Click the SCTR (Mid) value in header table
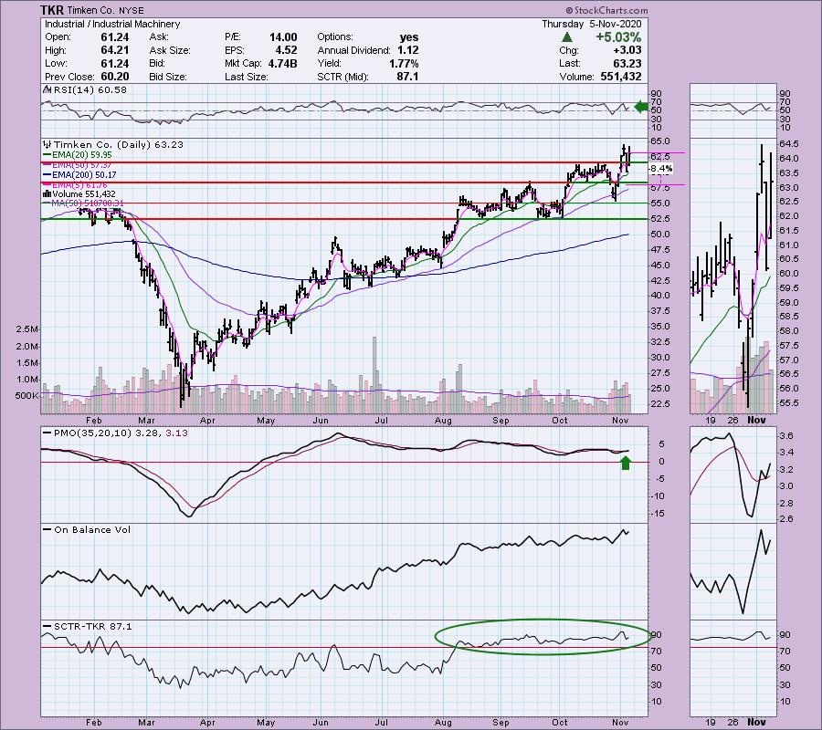Viewport: 822px width, 730px height. pyautogui.click(x=408, y=77)
